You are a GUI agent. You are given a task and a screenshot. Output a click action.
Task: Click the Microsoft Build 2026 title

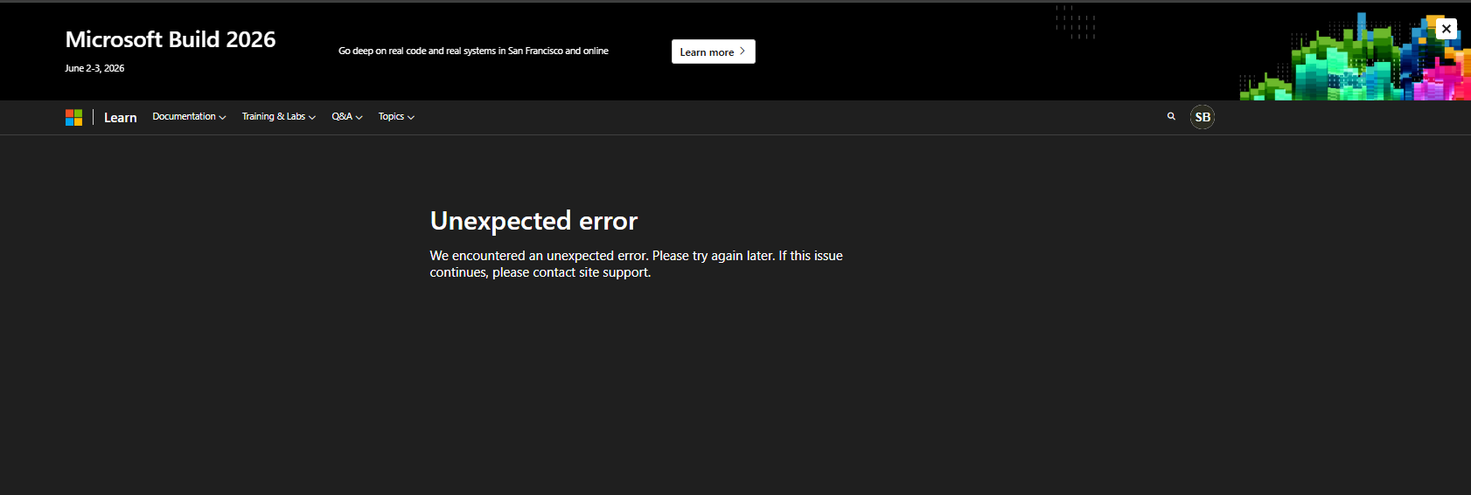171,39
